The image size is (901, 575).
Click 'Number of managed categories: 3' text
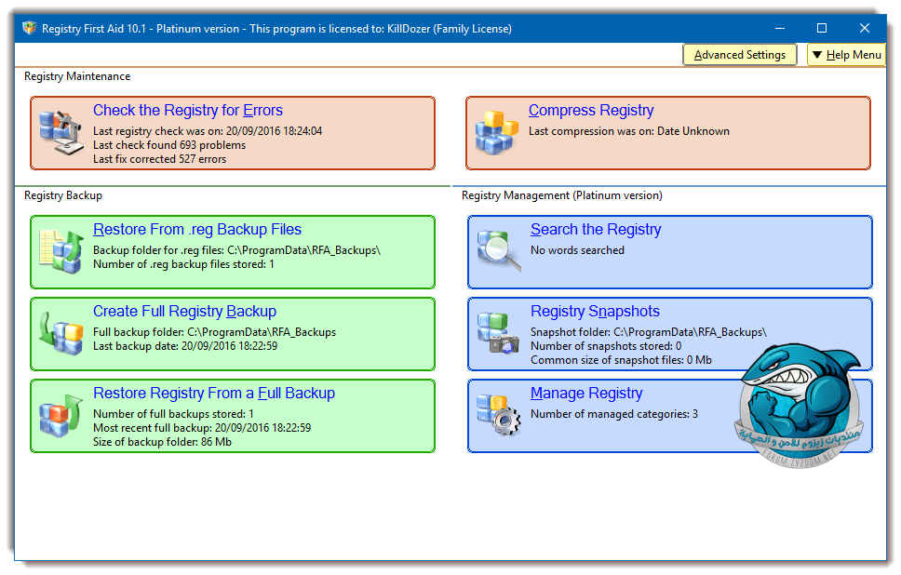click(x=614, y=414)
